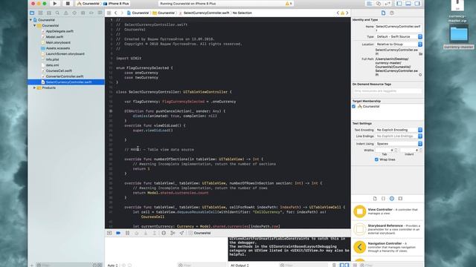Select Navigation Controller in object library
The width and height of the screenshot is (476, 267).
click(x=387, y=247)
